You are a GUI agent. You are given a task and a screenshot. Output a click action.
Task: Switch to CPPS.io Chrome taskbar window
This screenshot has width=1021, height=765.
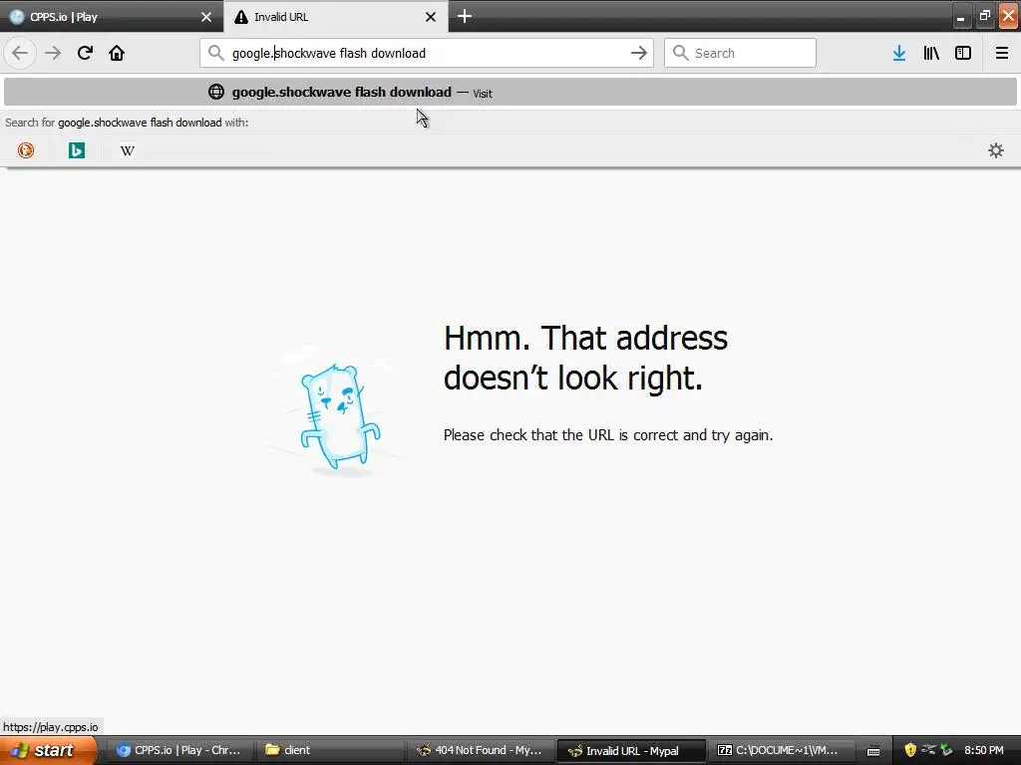(178, 750)
